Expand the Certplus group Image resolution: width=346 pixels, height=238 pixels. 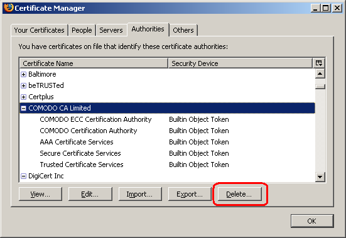[x=23, y=97]
